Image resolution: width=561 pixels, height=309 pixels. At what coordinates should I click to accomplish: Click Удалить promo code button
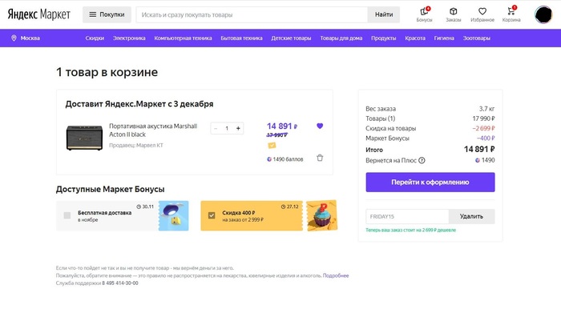click(x=471, y=216)
